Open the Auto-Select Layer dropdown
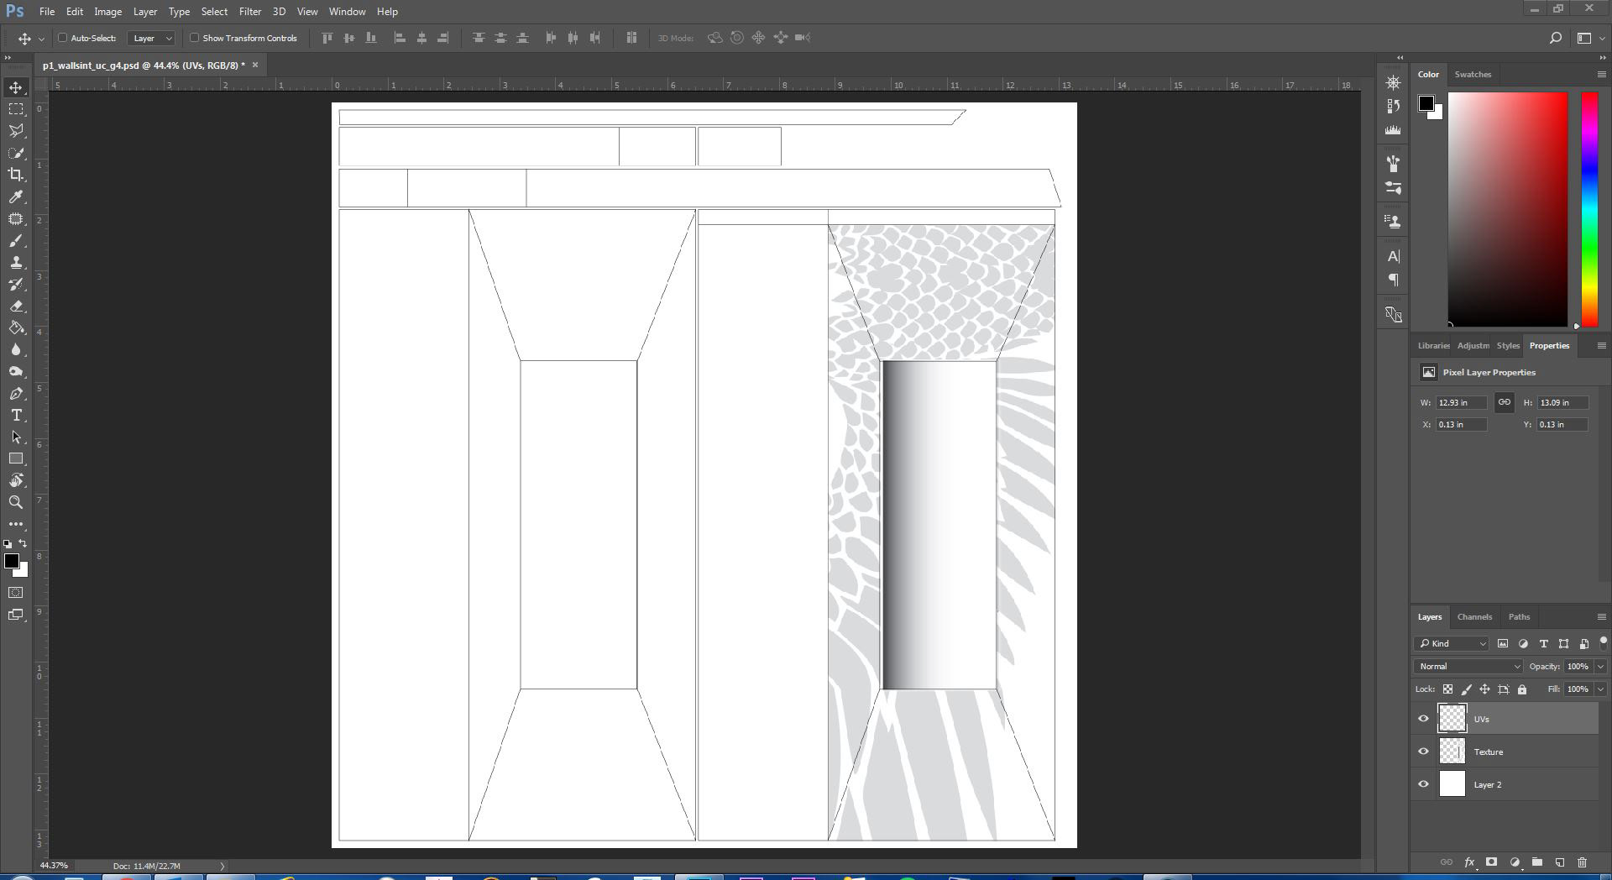This screenshot has height=880, width=1612. click(x=151, y=38)
